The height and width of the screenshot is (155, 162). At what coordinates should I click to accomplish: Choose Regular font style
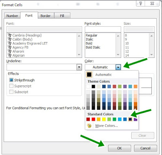[x=92, y=35]
